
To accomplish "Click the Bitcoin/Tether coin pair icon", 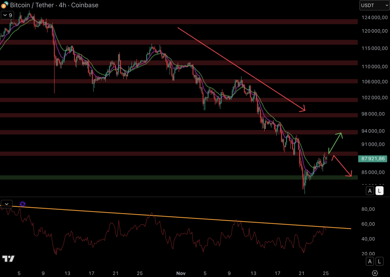I will pos(4,5).
